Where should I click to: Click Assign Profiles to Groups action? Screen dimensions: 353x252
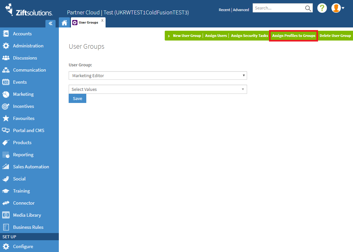click(x=294, y=36)
